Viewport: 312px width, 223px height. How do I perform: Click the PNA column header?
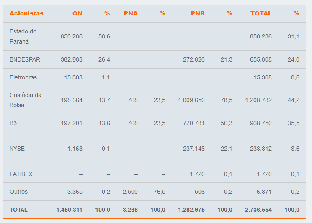click(131, 13)
